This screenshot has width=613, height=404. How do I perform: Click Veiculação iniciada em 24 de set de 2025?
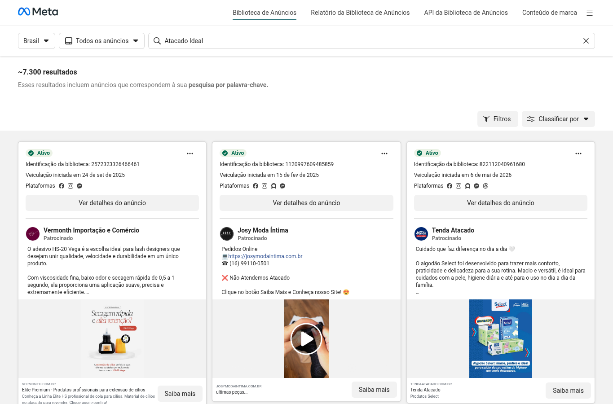(x=75, y=175)
